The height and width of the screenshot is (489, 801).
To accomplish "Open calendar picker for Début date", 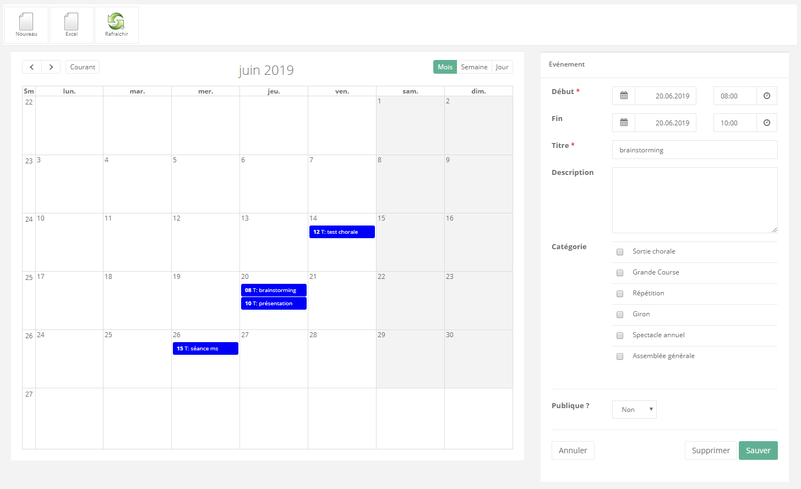I will pos(624,96).
